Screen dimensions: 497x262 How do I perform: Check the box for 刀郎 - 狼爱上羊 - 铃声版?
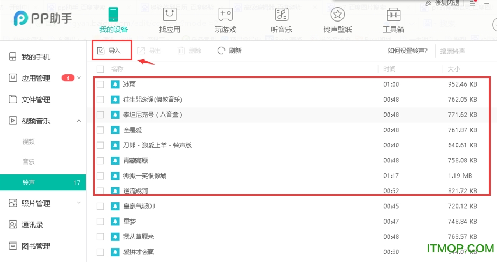101,145
